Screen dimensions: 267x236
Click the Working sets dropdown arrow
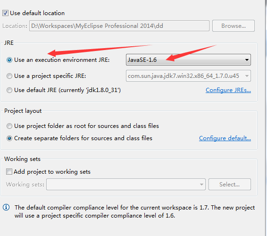[x=201, y=185]
